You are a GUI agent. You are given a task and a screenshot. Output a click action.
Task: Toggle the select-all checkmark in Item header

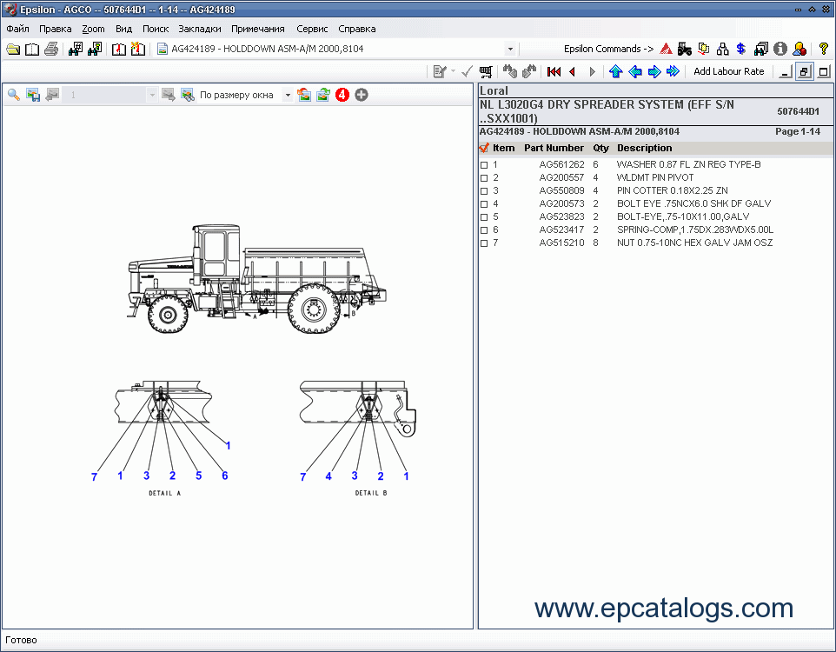(484, 148)
